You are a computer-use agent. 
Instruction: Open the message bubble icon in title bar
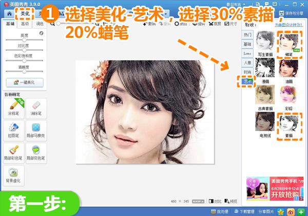pos(266,4)
